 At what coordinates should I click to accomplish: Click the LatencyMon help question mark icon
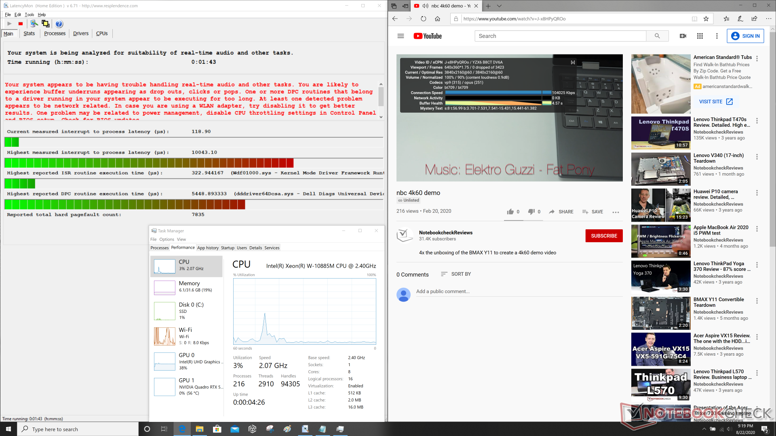coord(59,24)
